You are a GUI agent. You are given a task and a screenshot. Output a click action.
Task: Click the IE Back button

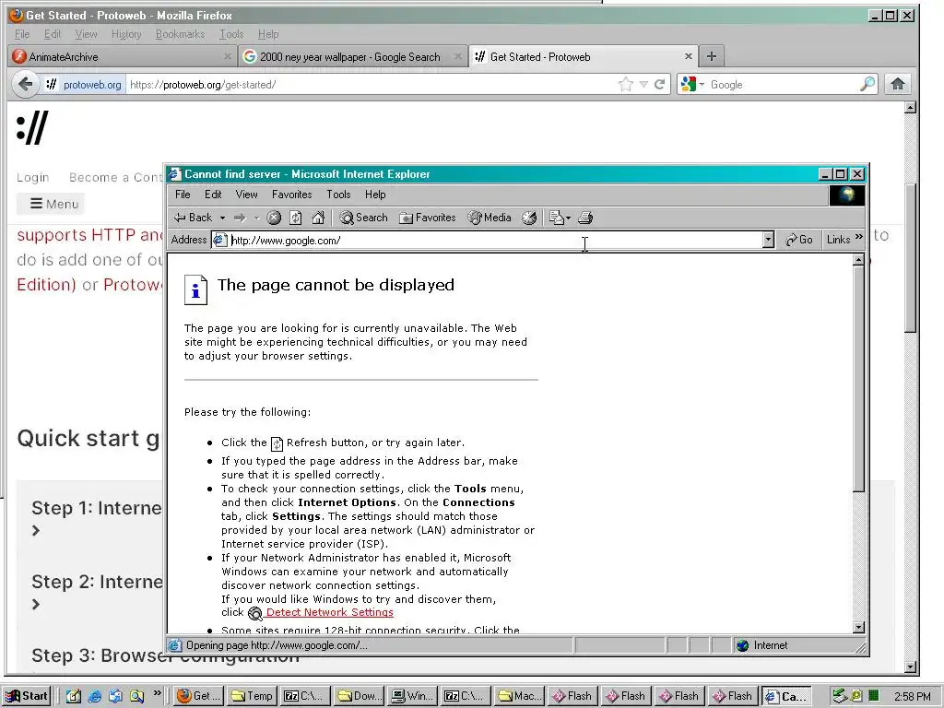pos(193,218)
